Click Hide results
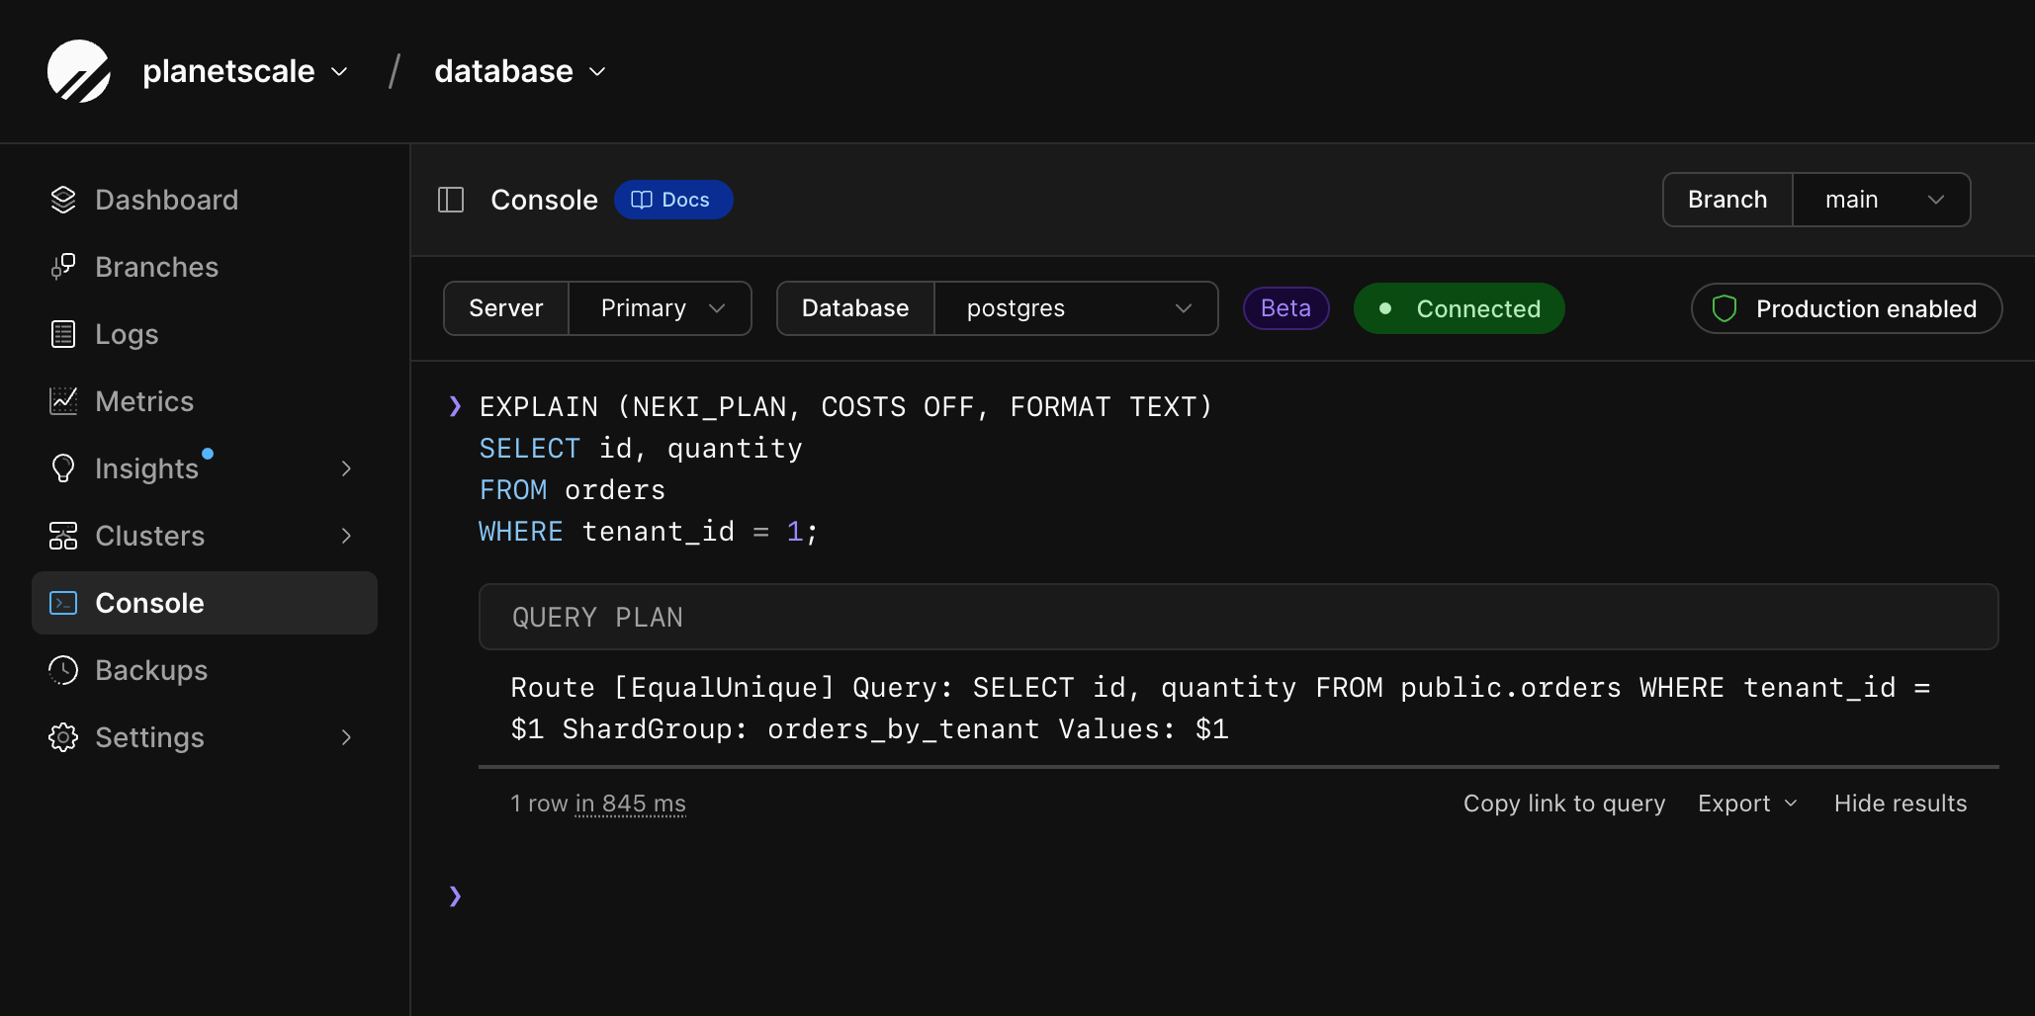The image size is (2035, 1016). 1901,804
